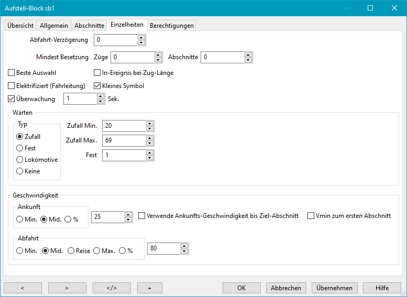Decrease Zufall Min. value with down arrow
The height and width of the screenshot is (297, 407).
[149, 128]
